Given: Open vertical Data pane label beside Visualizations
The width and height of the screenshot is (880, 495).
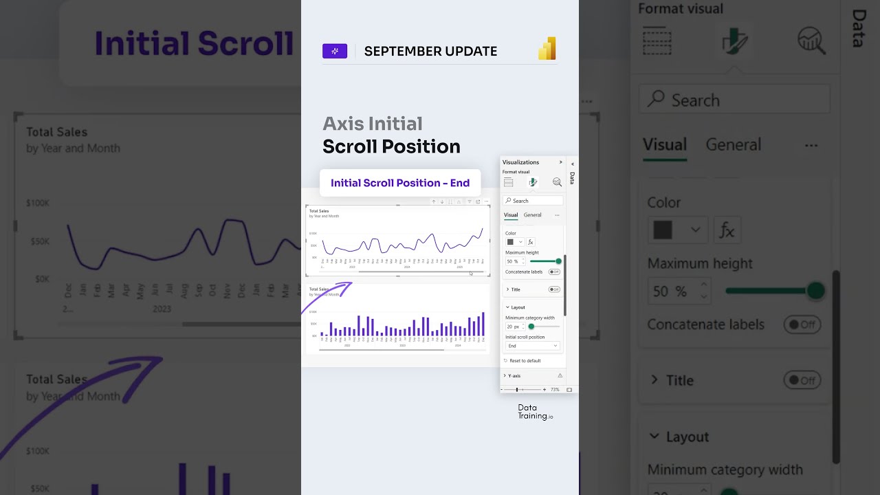Looking at the screenshot, I should (x=572, y=177).
